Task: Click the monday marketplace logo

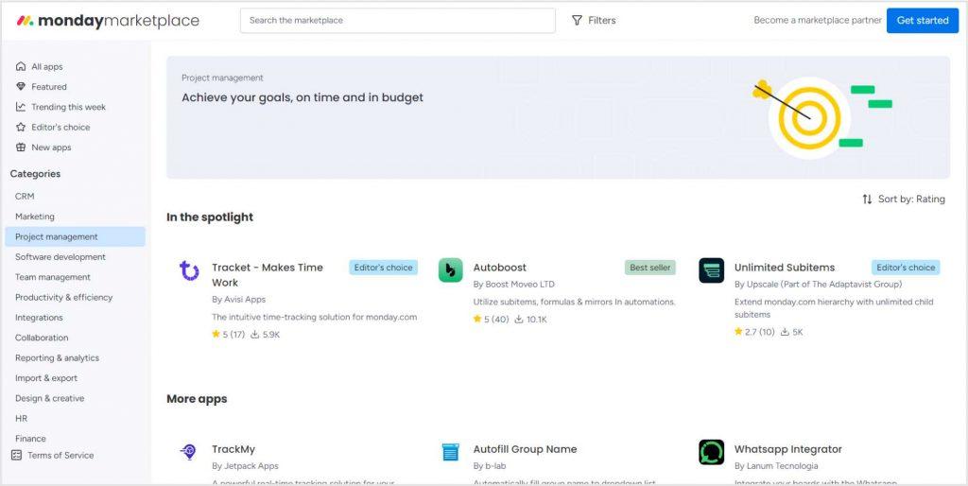Action: click(x=108, y=20)
